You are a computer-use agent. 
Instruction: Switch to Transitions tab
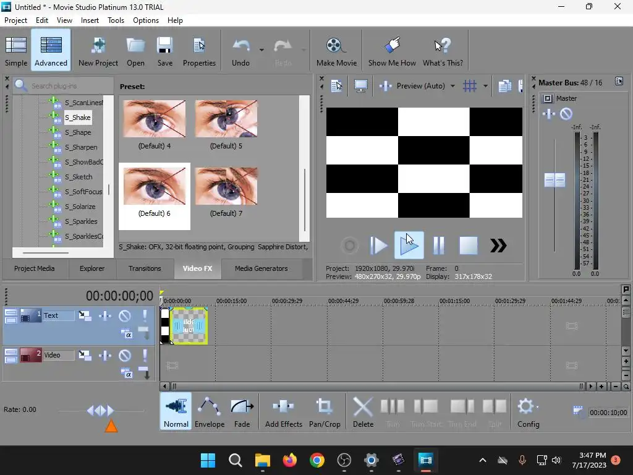(x=145, y=268)
